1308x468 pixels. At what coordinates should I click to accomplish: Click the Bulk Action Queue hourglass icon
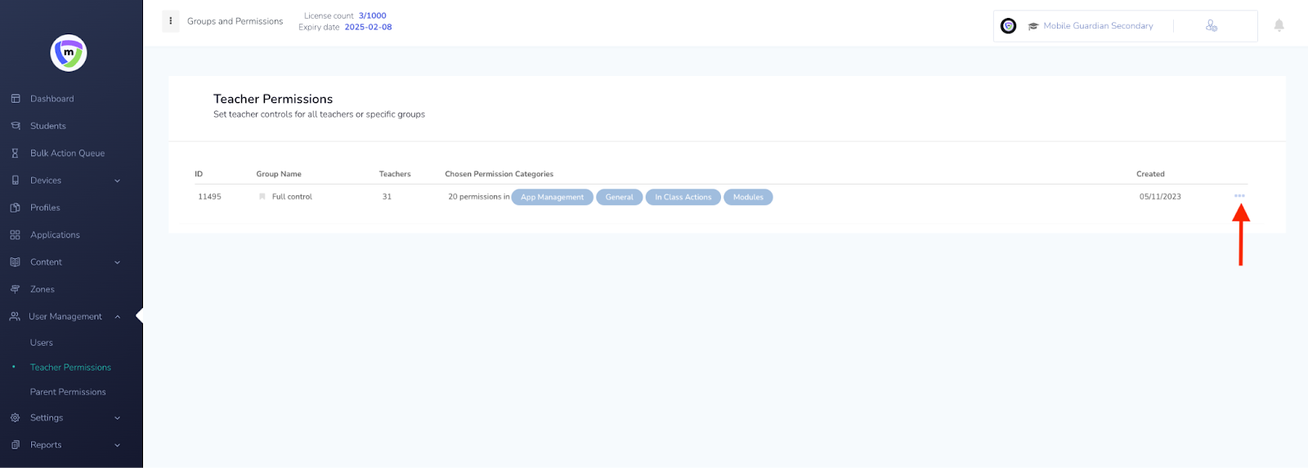pos(15,153)
